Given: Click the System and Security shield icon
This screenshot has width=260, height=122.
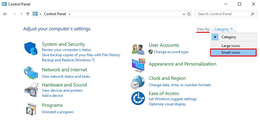Looking at the screenshot, I should point(31,49).
